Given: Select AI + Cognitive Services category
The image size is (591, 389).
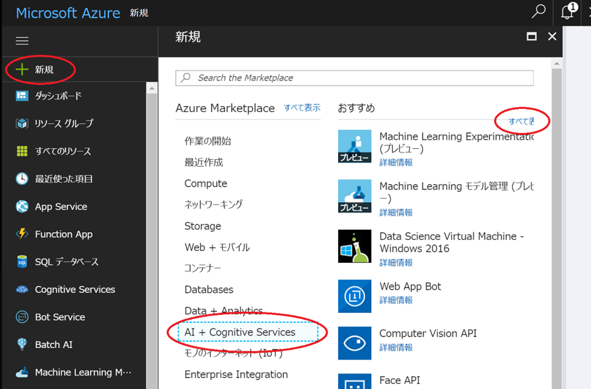Looking at the screenshot, I should tap(248, 332).
